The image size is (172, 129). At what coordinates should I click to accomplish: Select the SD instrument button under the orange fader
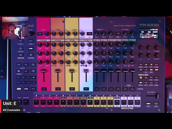coord(58,89)
